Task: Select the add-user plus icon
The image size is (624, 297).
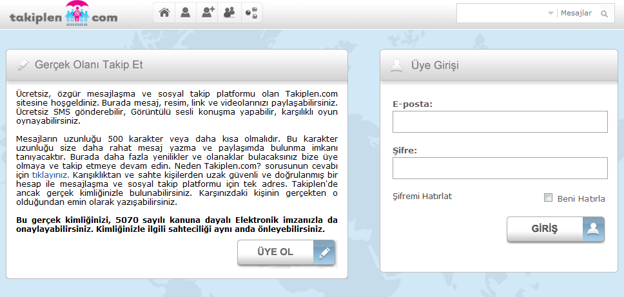Action: click(208, 13)
